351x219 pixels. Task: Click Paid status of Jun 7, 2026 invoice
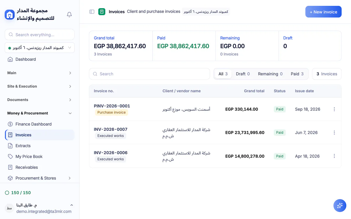(x=280, y=133)
